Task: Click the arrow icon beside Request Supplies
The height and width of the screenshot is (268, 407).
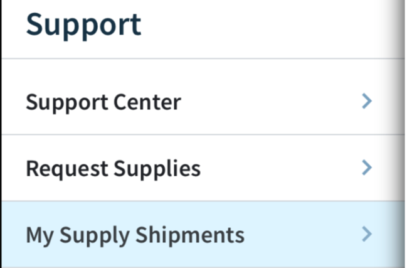Action: point(367,168)
